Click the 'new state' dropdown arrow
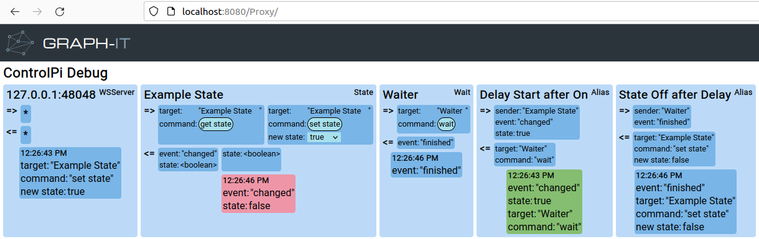 (335, 137)
